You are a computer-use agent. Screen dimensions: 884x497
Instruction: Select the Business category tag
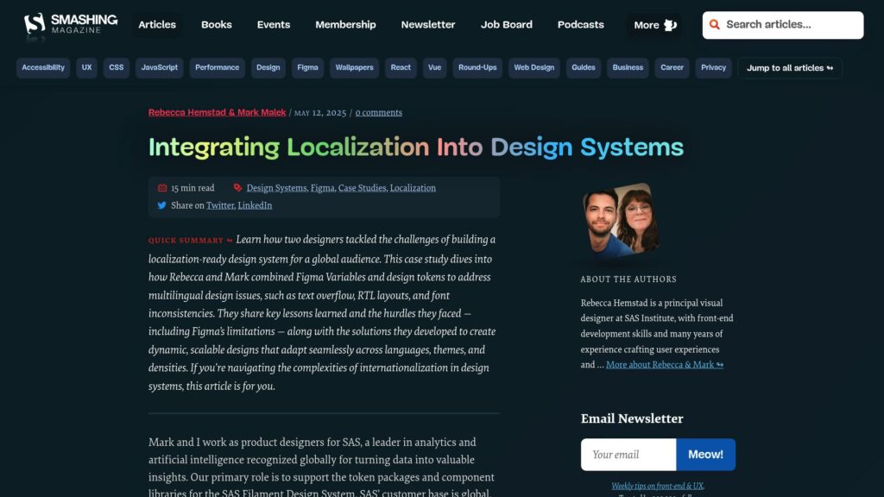628,67
